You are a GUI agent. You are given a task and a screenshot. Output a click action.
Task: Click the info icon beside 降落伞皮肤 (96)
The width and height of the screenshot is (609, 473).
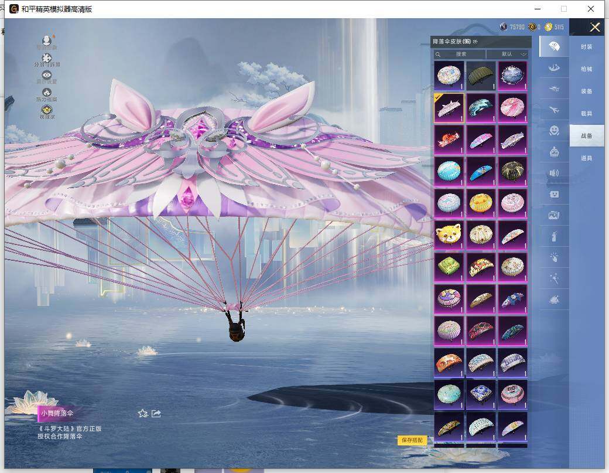[475, 42]
